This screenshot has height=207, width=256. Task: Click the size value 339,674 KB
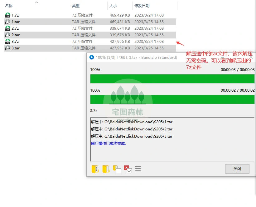tap(120, 28)
